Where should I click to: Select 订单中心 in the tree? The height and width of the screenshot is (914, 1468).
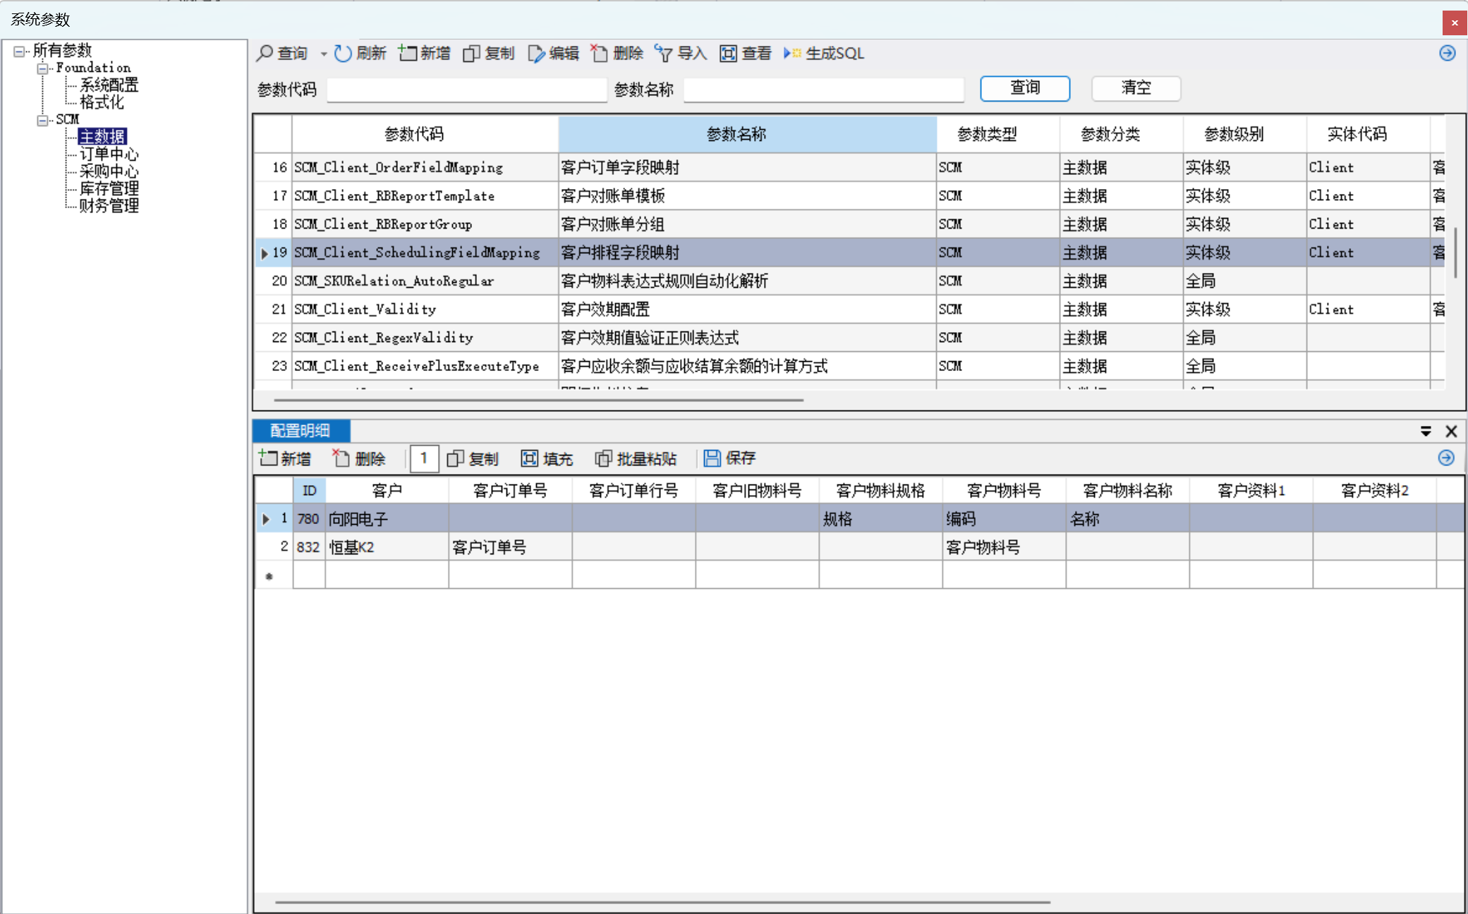(x=109, y=154)
